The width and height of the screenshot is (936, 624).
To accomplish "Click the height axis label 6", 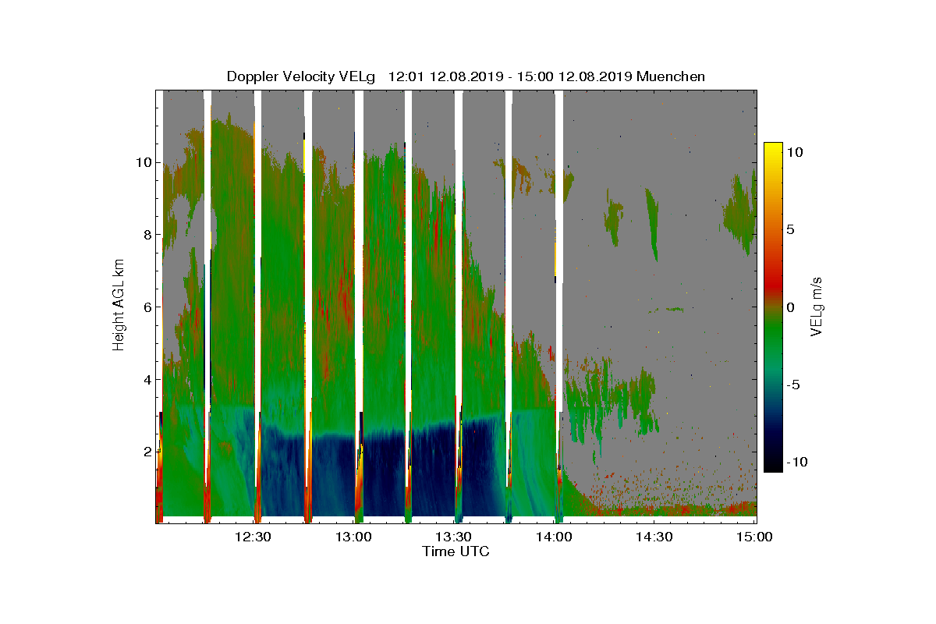I will coord(146,307).
